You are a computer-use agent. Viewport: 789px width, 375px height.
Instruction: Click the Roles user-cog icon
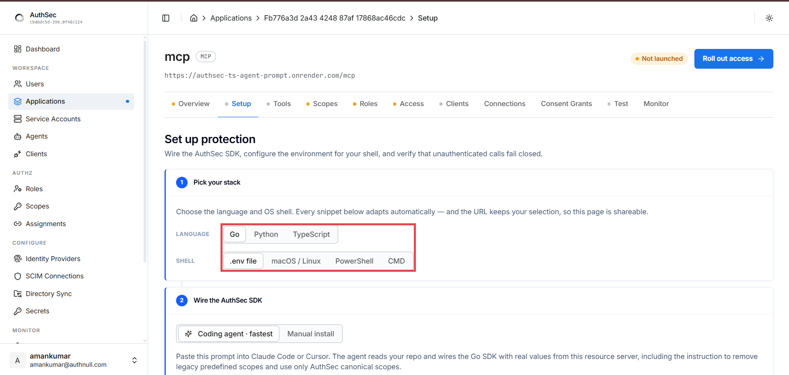coord(18,189)
